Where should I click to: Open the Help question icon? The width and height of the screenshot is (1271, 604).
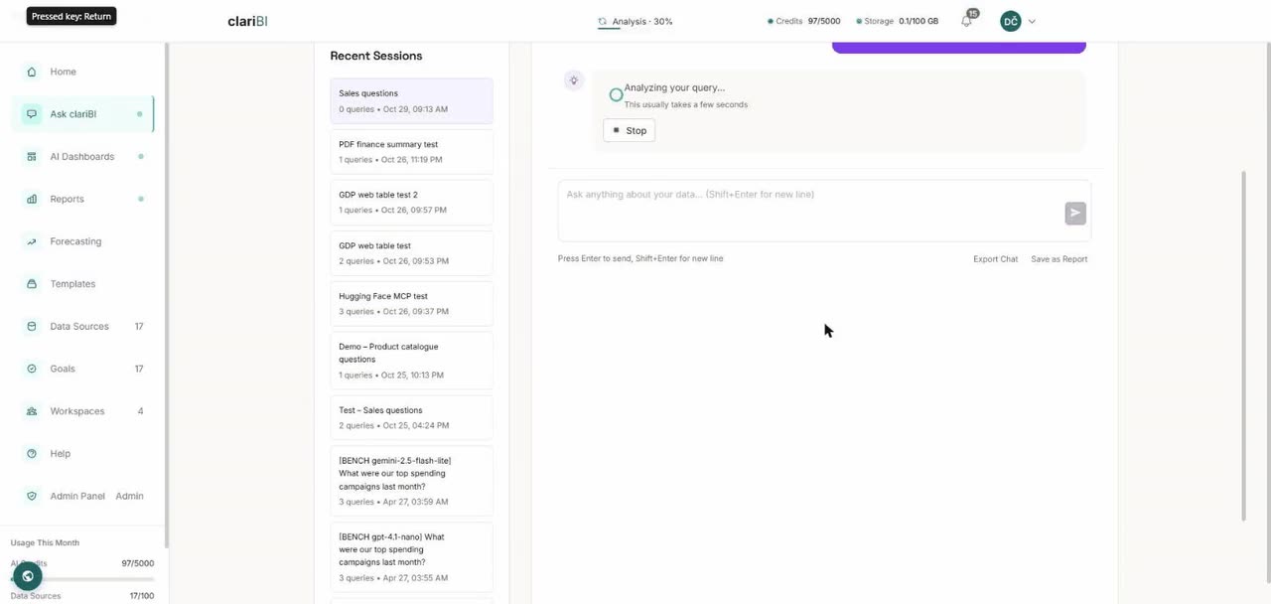31,453
